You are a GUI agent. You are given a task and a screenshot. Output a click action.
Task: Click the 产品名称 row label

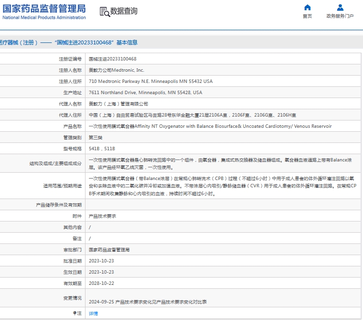(72, 126)
